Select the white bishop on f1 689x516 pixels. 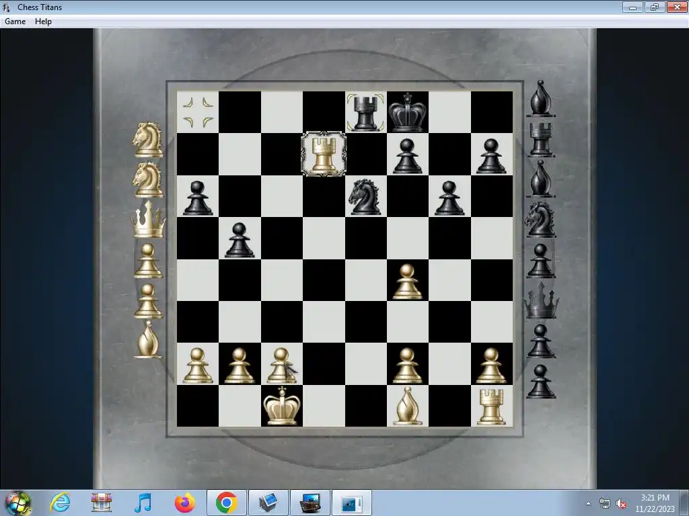407,406
